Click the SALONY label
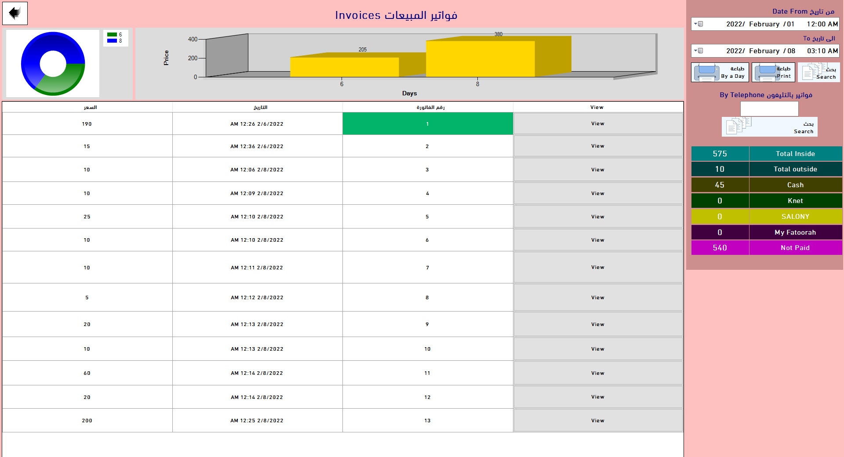Screen dimensions: 844x457 (x=795, y=217)
